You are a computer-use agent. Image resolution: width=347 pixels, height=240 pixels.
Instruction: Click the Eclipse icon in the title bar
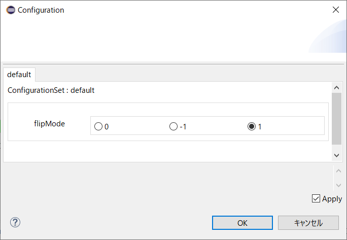pos(11,10)
